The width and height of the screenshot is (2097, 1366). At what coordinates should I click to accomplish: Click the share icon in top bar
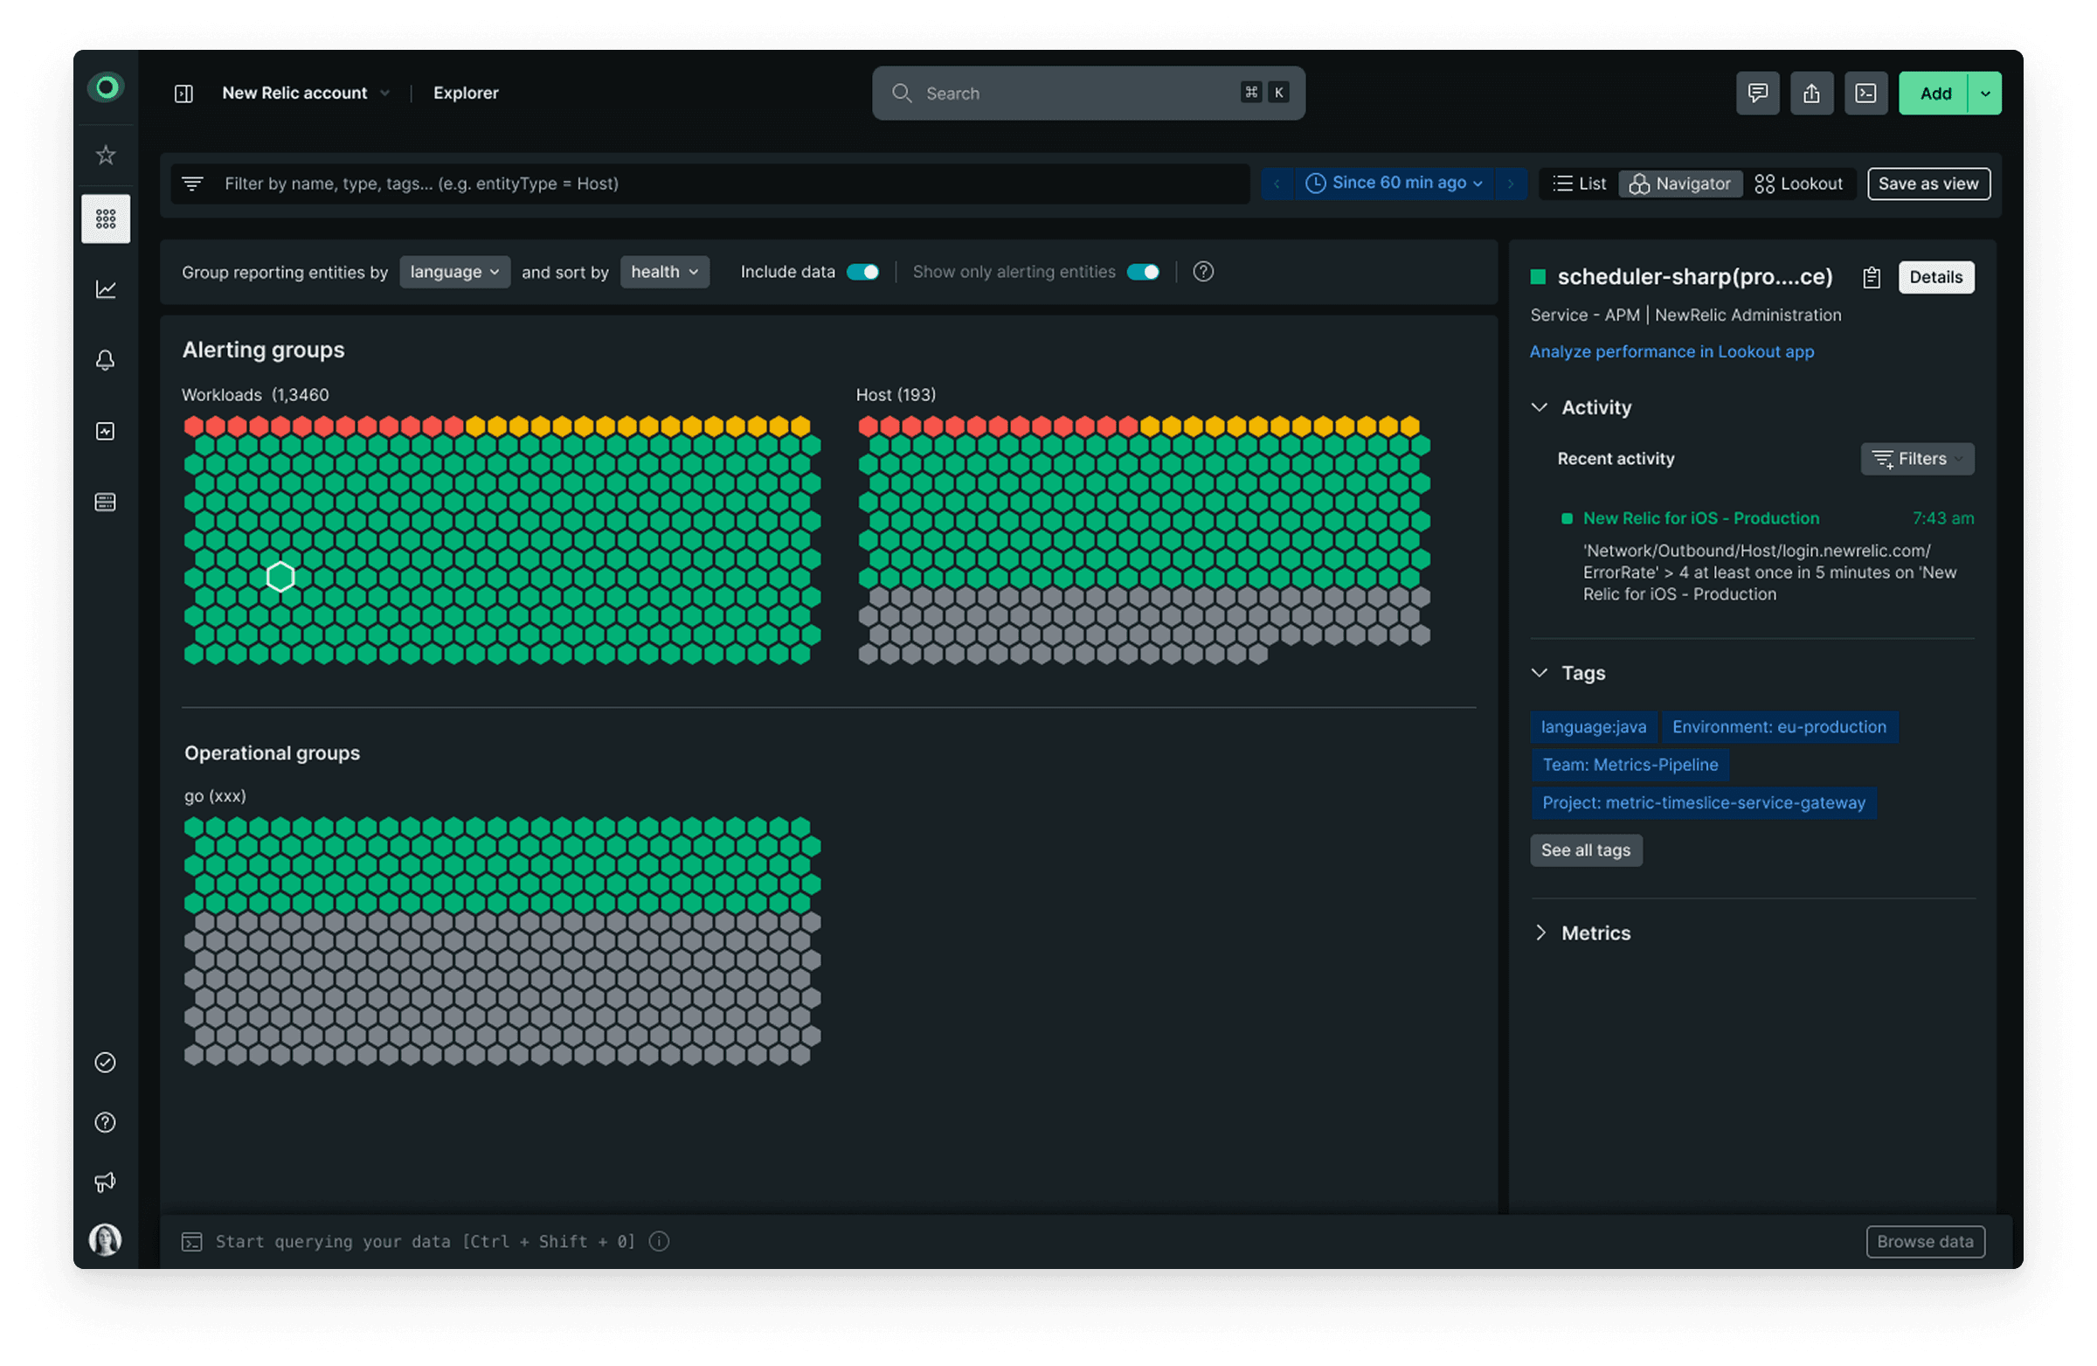point(1811,94)
